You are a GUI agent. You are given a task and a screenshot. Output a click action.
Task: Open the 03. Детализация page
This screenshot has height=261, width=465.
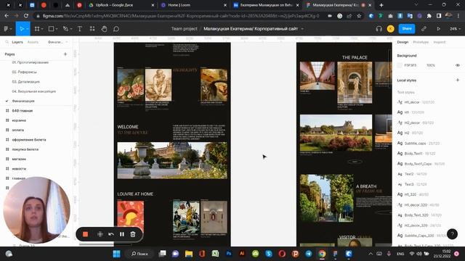point(26,82)
